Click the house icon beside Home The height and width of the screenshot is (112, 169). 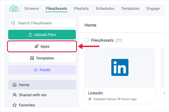[15, 85]
